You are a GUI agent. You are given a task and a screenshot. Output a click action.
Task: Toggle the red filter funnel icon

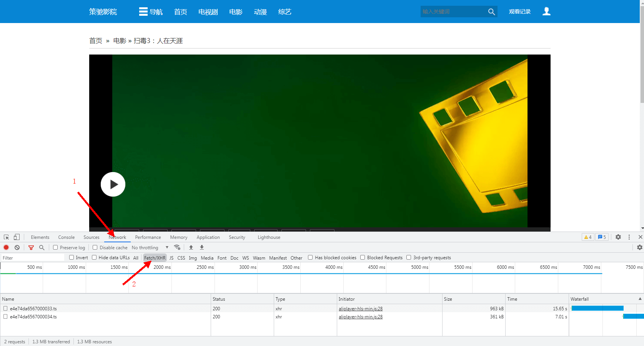coord(31,248)
